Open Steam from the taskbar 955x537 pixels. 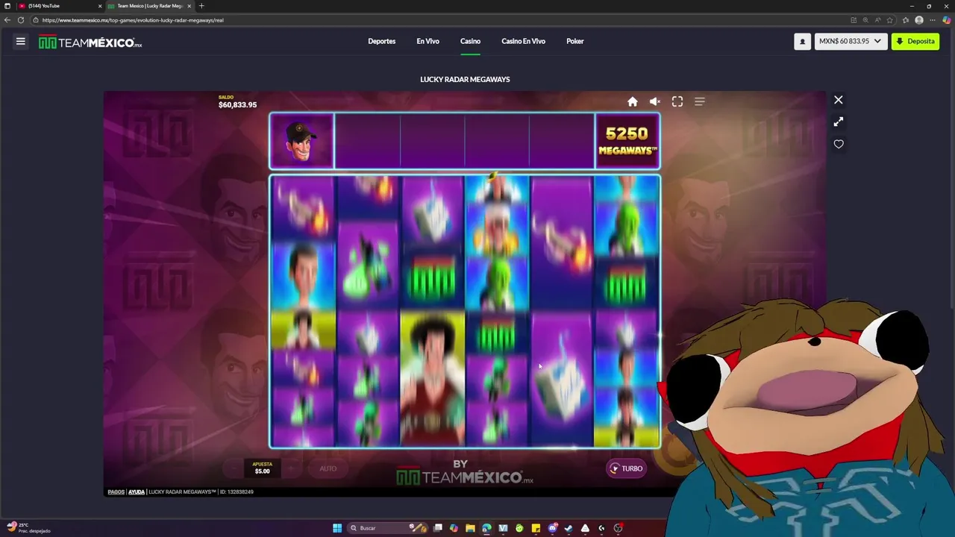[x=569, y=528]
